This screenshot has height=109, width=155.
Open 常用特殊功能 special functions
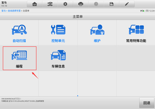136,33
